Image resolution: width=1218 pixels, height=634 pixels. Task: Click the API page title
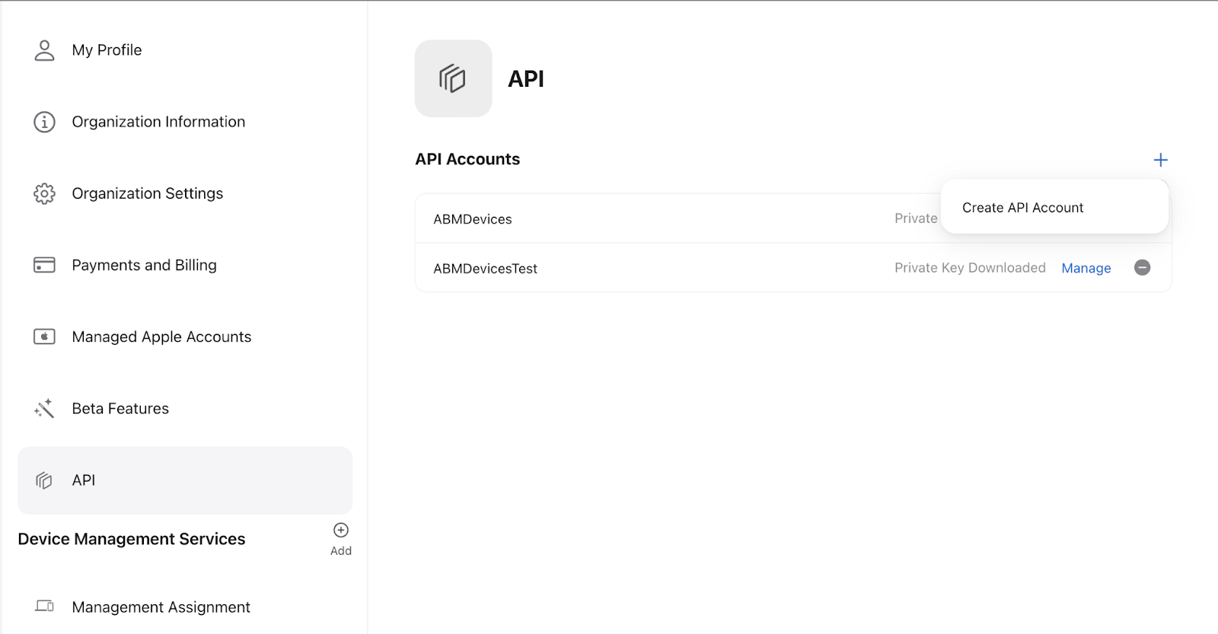click(x=526, y=78)
